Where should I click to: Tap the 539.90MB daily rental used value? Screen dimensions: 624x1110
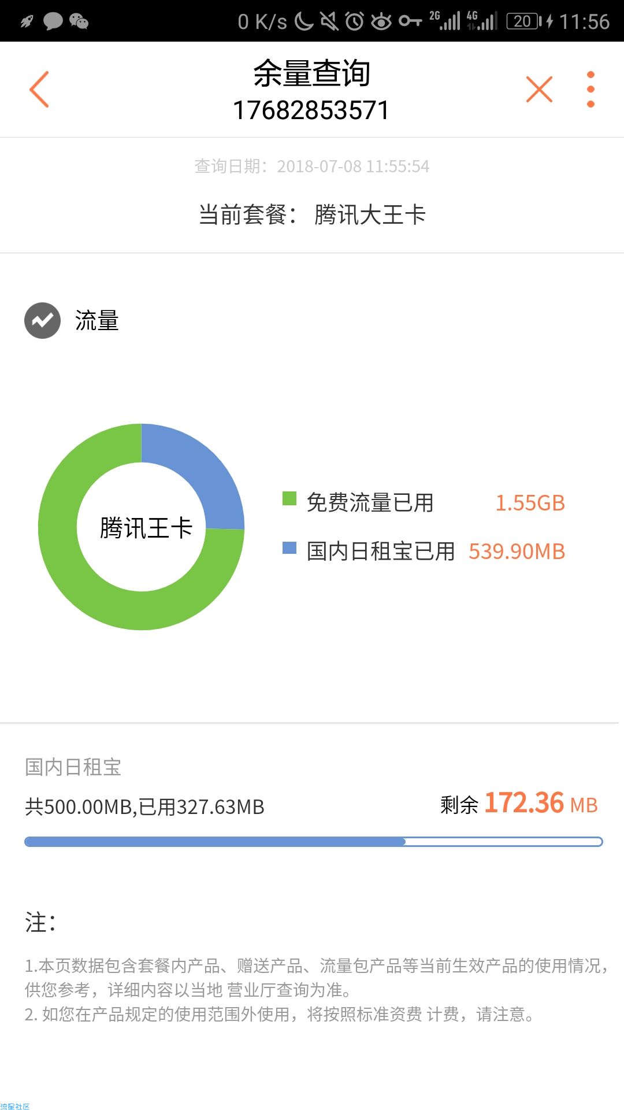click(517, 552)
